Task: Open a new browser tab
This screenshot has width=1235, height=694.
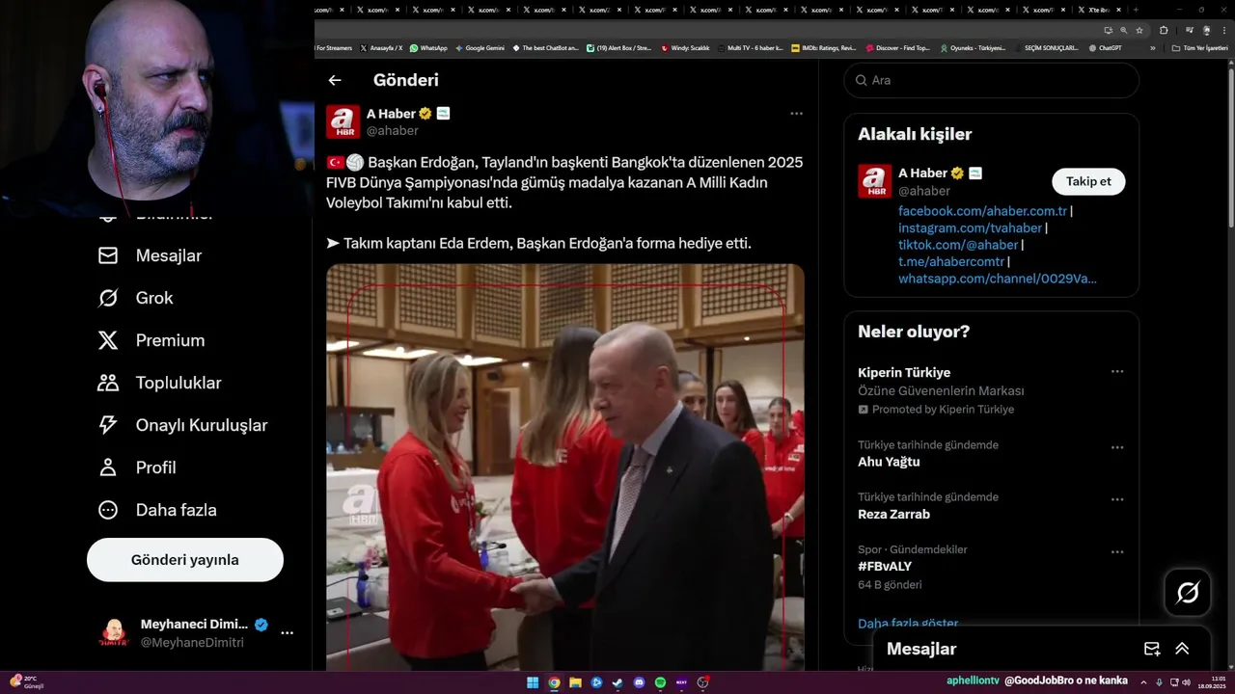Action: 1136,10
